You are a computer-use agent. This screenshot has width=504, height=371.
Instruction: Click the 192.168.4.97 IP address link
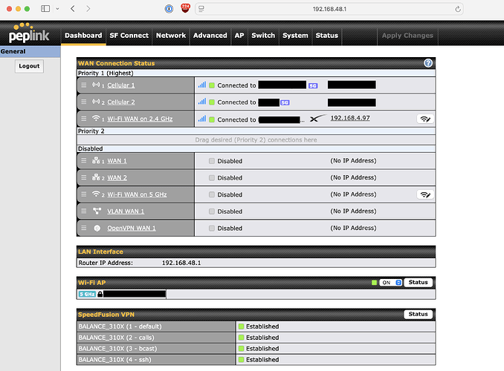point(350,118)
